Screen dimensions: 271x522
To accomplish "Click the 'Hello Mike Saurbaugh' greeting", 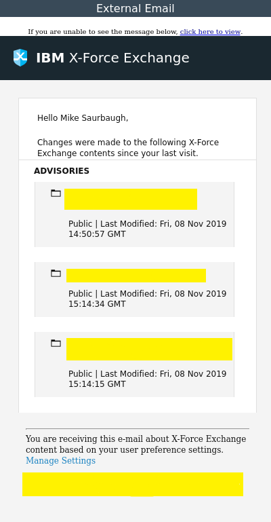I will (83, 118).
